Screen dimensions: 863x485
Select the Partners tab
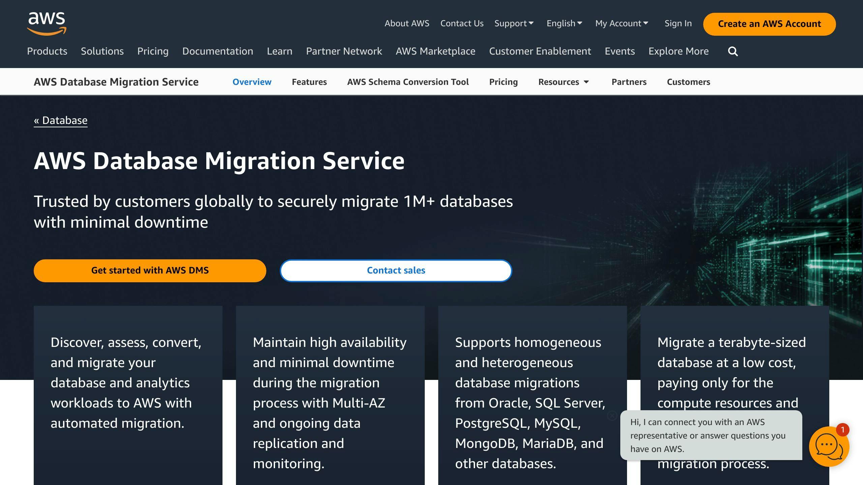629,82
